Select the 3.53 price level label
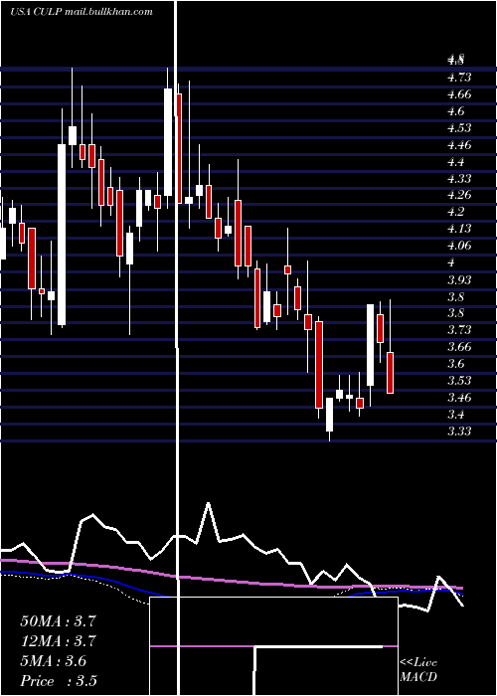 [x=459, y=381]
